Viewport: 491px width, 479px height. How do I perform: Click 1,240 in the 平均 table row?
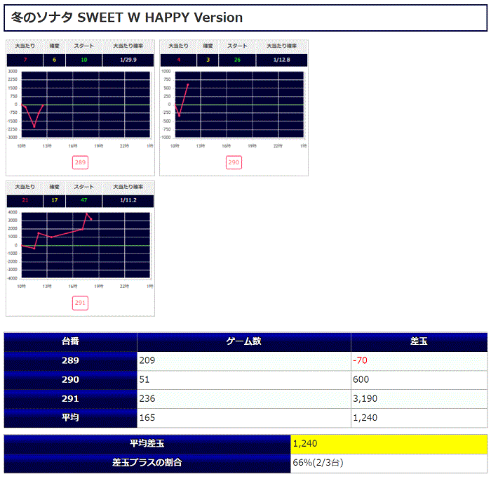[x=365, y=418]
